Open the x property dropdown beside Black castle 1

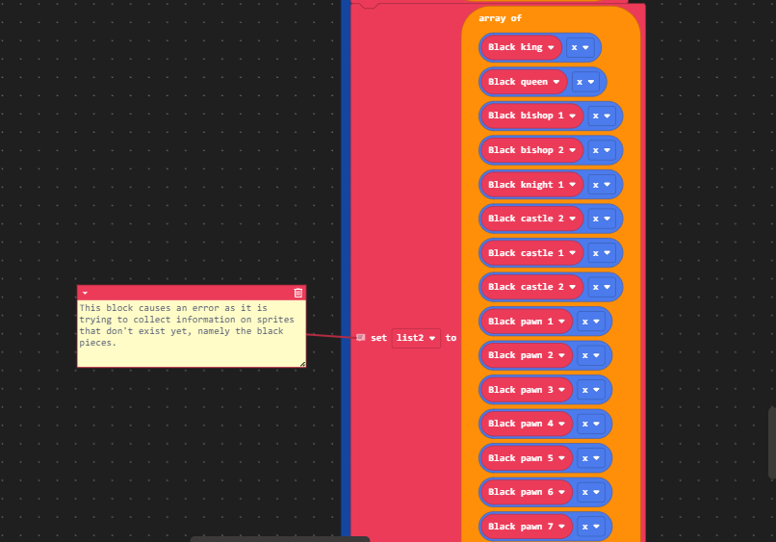click(602, 253)
